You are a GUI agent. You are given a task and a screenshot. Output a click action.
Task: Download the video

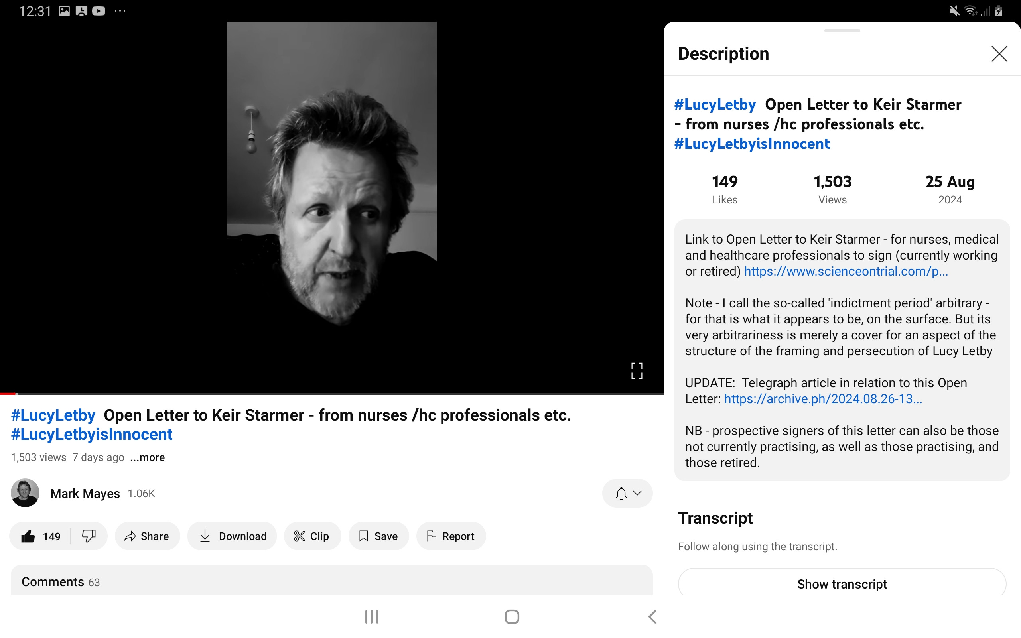232,536
